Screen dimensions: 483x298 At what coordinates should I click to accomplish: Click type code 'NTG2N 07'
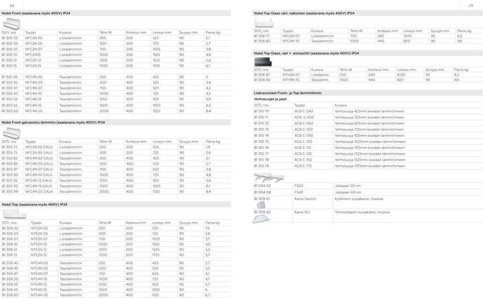tap(291, 36)
